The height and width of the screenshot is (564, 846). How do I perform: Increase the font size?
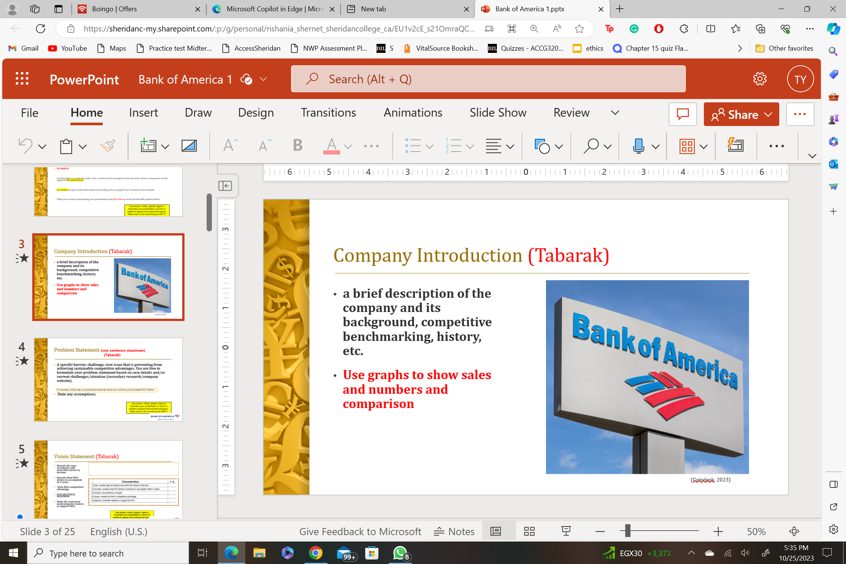point(230,145)
